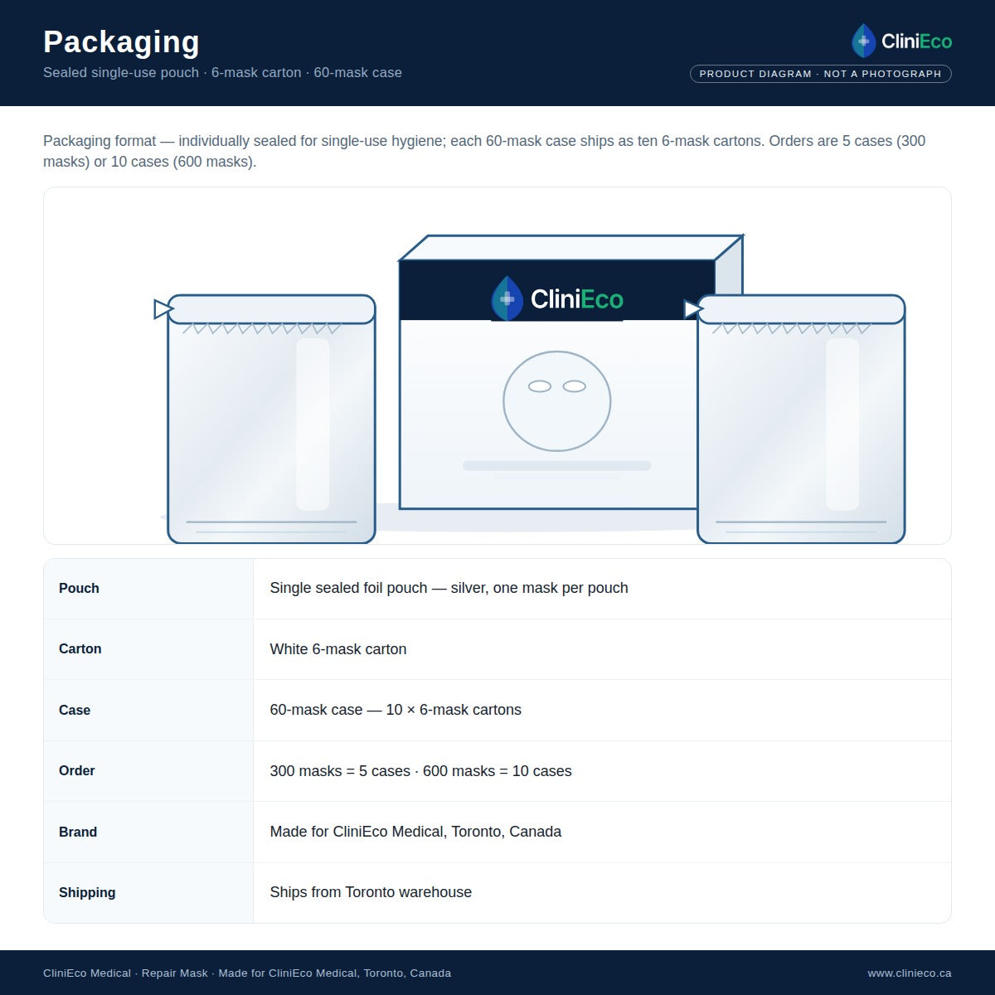Viewport: 995px width, 995px height.
Task: Click "Single sealed foil pouch — silver, one mask per pouch"
Action: (x=449, y=588)
